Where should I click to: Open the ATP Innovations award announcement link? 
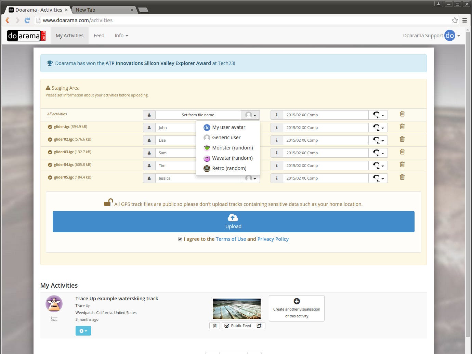[x=158, y=63]
